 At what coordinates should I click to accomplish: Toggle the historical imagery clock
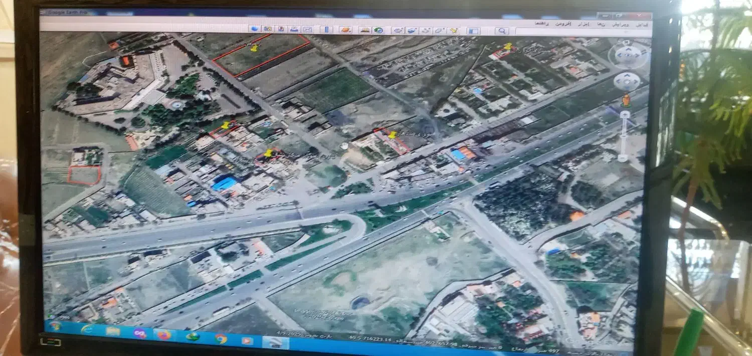[x=379, y=30]
